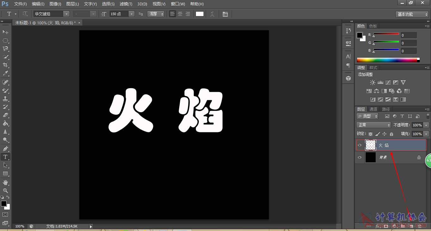Expand the 150 点 font size dropdown
The image size is (431, 231).
pos(131,14)
